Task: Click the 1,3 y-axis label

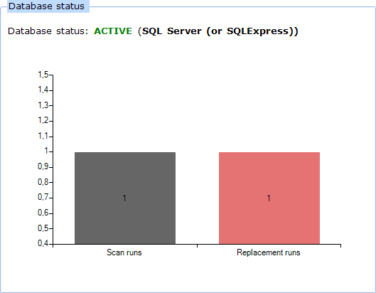Action: [43, 105]
